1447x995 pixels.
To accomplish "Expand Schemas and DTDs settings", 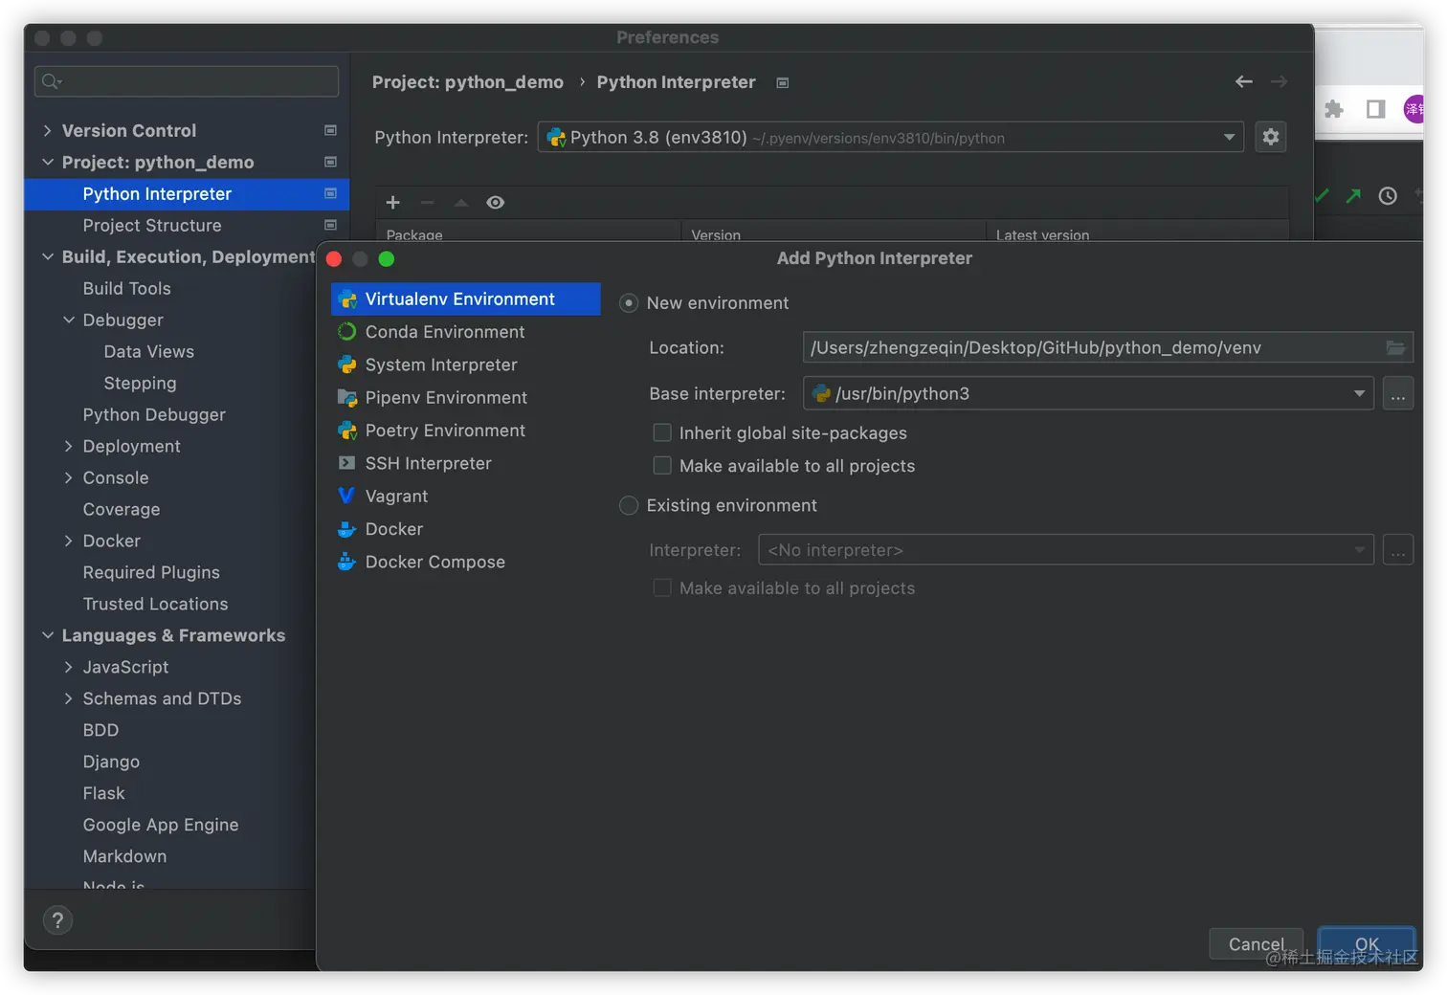I will click(68, 698).
